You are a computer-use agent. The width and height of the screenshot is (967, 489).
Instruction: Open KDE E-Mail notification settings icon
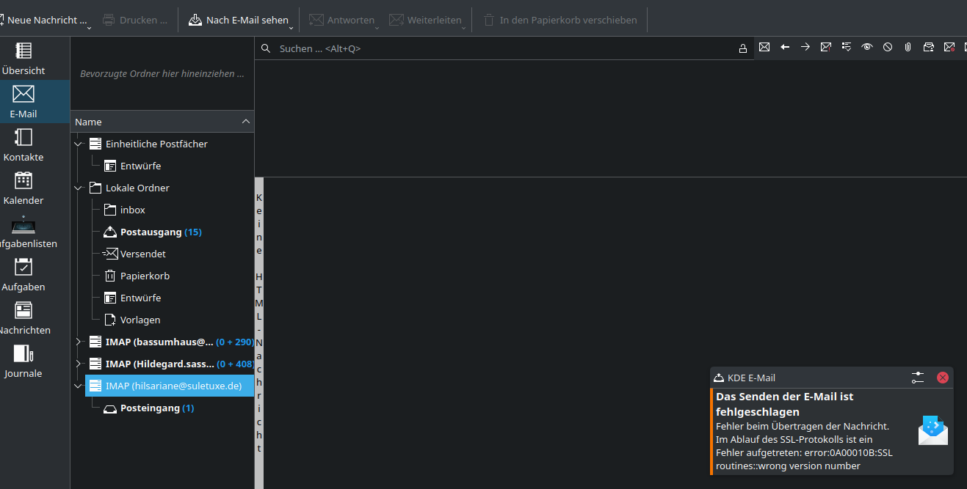[918, 378]
